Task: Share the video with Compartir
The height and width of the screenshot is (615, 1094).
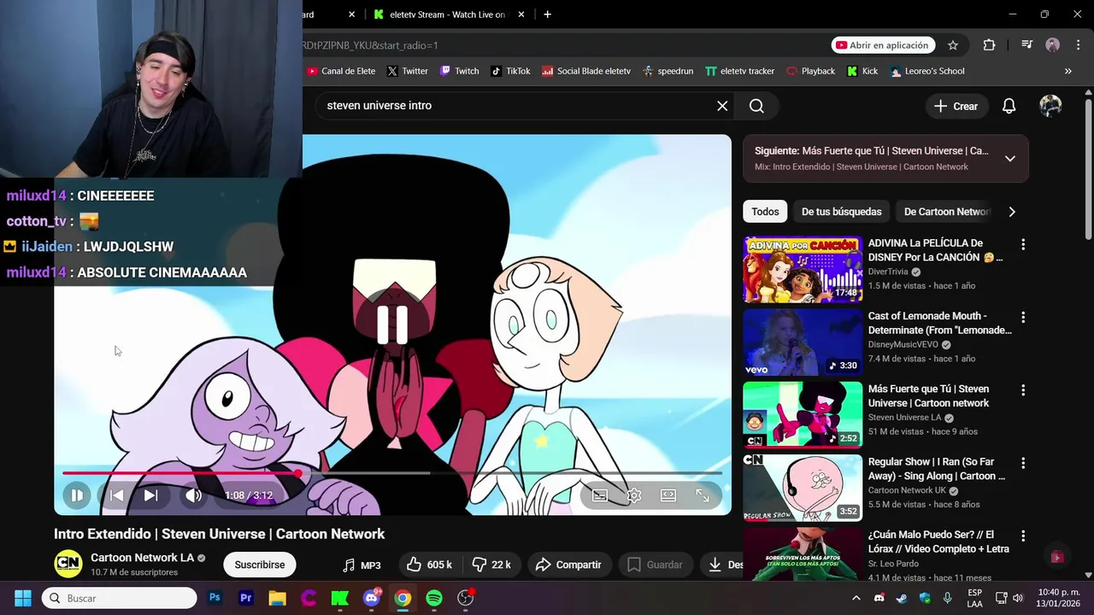Action: [x=568, y=565]
